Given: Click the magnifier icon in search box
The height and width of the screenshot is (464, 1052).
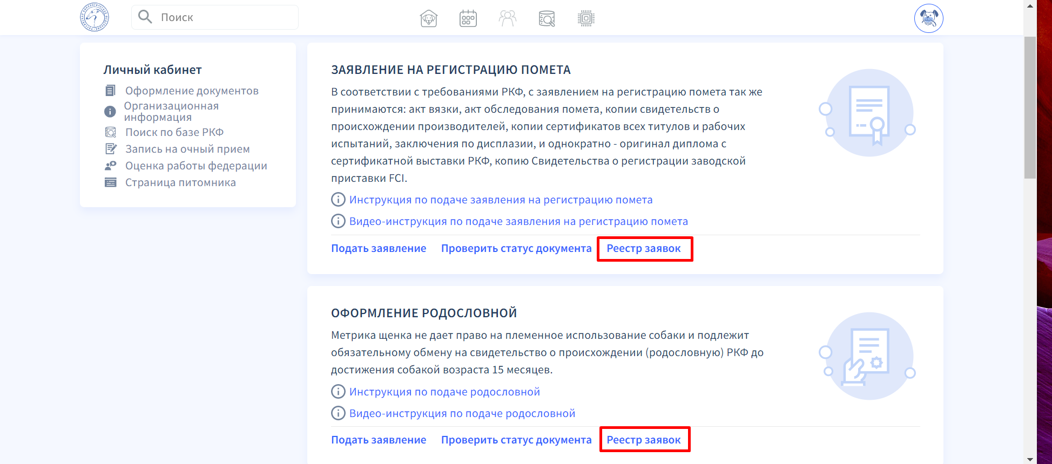Looking at the screenshot, I should click(x=145, y=17).
